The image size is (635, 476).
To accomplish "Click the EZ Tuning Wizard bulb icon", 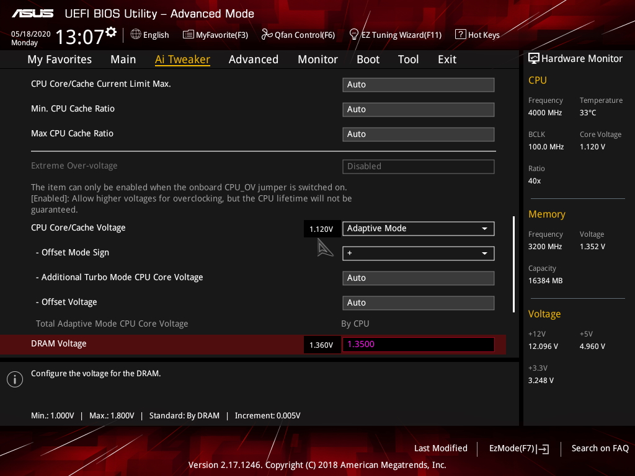I will (x=353, y=35).
